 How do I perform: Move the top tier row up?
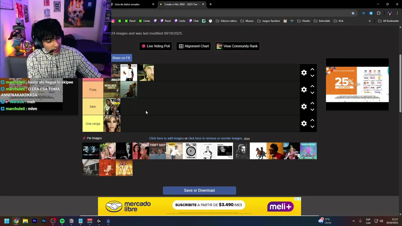click(x=312, y=69)
